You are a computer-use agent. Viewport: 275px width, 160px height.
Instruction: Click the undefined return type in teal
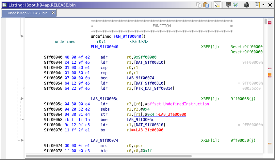65,42
